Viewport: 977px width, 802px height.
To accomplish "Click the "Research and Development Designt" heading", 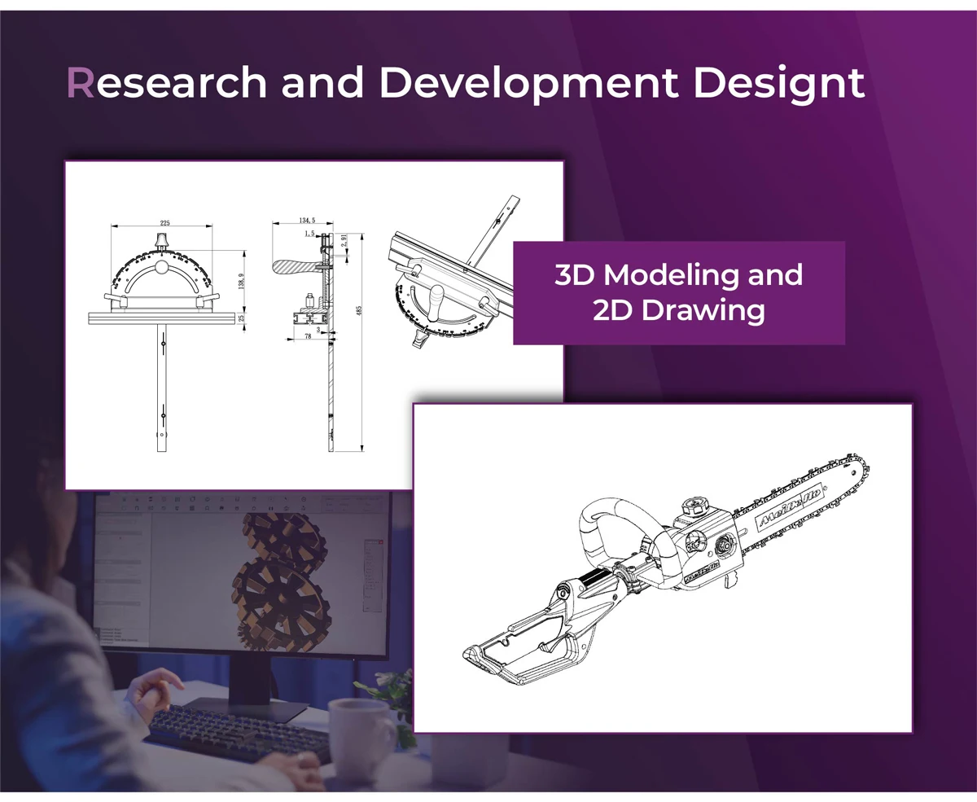I will click(465, 85).
